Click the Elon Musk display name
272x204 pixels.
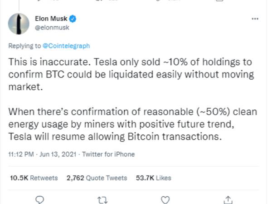50,19
